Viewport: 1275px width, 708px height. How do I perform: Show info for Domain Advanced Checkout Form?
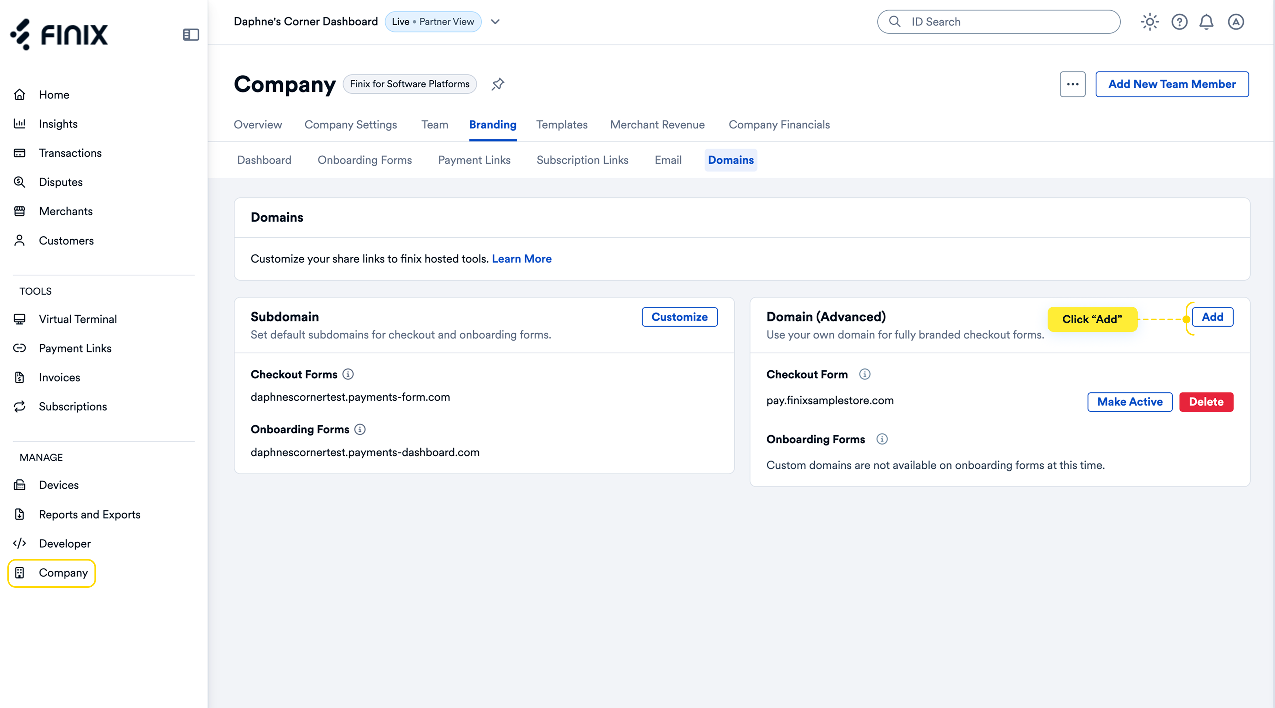(x=865, y=374)
